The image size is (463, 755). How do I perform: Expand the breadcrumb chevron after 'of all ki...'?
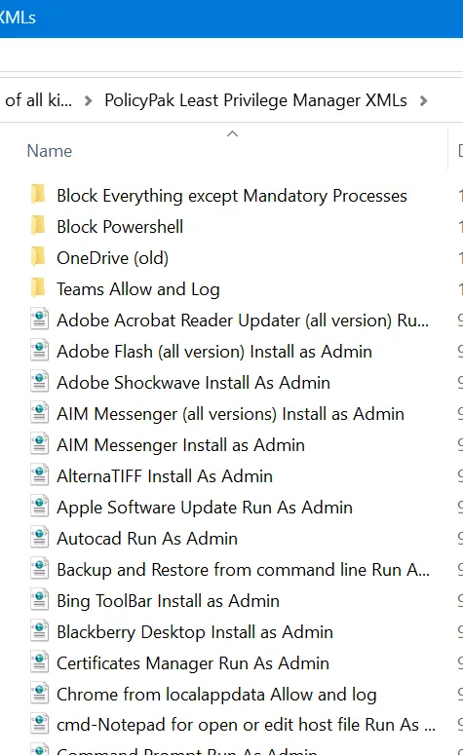click(x=88, y=101)
